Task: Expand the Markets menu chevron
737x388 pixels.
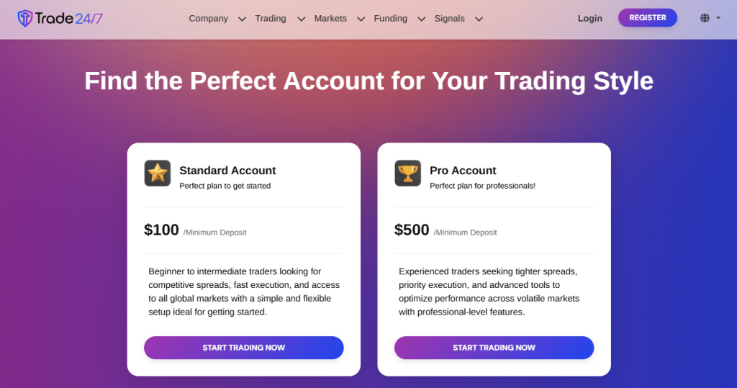Action: coord(361,19)
